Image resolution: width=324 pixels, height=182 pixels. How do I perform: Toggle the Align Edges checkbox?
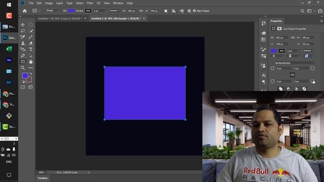pyautogui.click(x=194, y=11)
